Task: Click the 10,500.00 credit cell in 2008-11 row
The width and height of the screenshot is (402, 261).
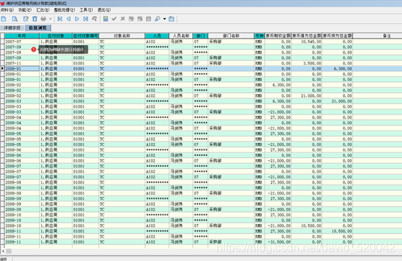Action: (x=337, y=231)
